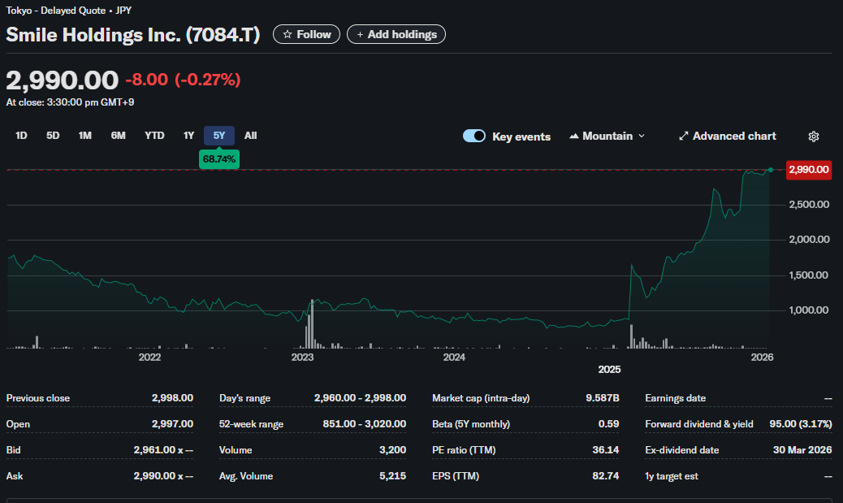The height and width of the screenshot is (503, 843).
Task: Click the Avg. Volume value 5,215
Action: point(392,476)
